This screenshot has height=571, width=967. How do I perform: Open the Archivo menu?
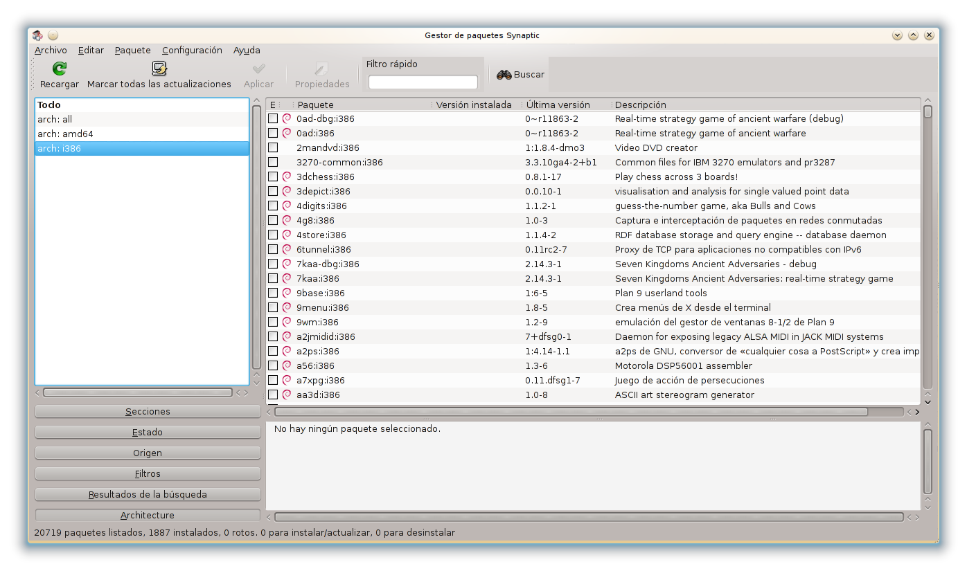click(x=51, y=50)
